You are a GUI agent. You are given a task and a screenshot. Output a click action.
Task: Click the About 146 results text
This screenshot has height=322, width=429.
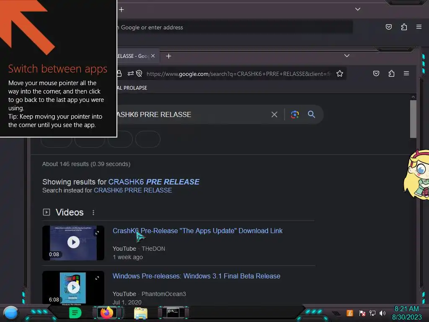[x=86, y=164]
